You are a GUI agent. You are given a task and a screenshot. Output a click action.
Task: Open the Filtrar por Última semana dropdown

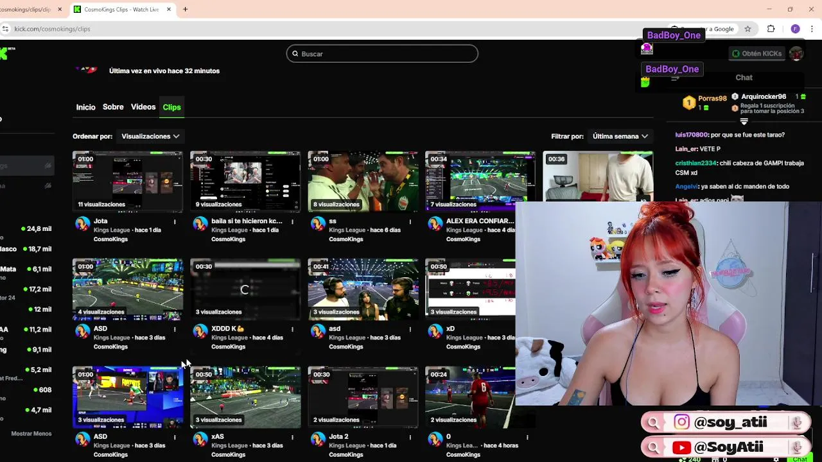620,136
